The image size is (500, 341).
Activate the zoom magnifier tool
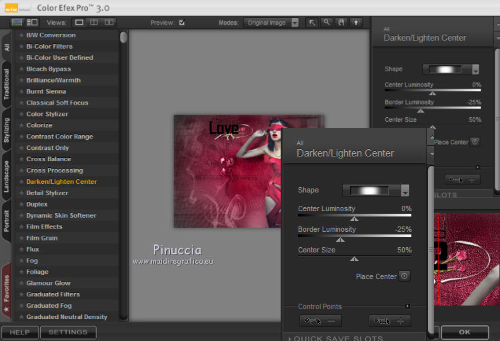327,23
